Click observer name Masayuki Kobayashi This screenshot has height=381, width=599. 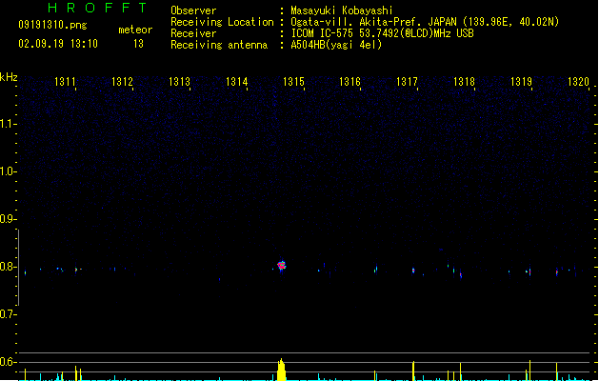[342, 10]
